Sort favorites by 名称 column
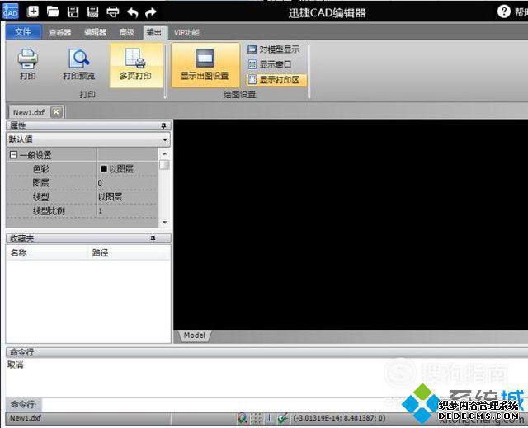Image resolution: width=528 pixels, height=428 pixels. 47,252
